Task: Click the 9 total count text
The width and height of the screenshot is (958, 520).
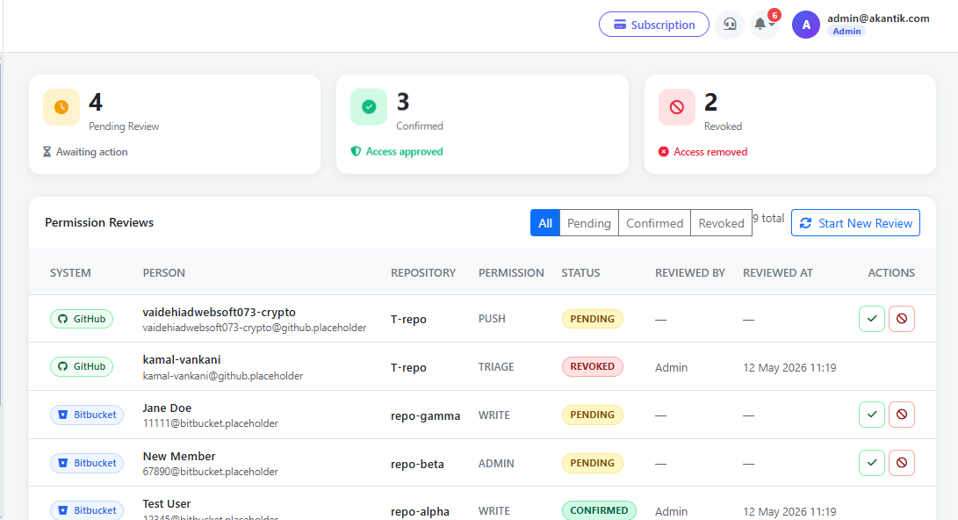Action: [768, 218]
